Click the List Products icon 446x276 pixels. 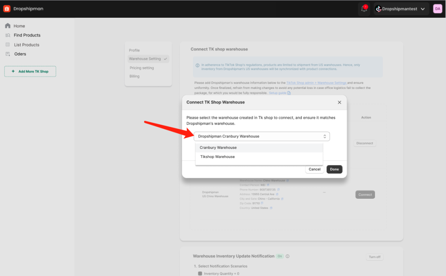coord(8,45)
